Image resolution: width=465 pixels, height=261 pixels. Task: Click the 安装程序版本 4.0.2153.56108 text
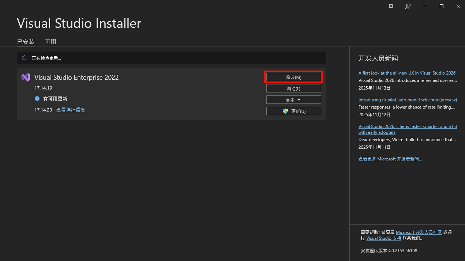pos(389,251)
